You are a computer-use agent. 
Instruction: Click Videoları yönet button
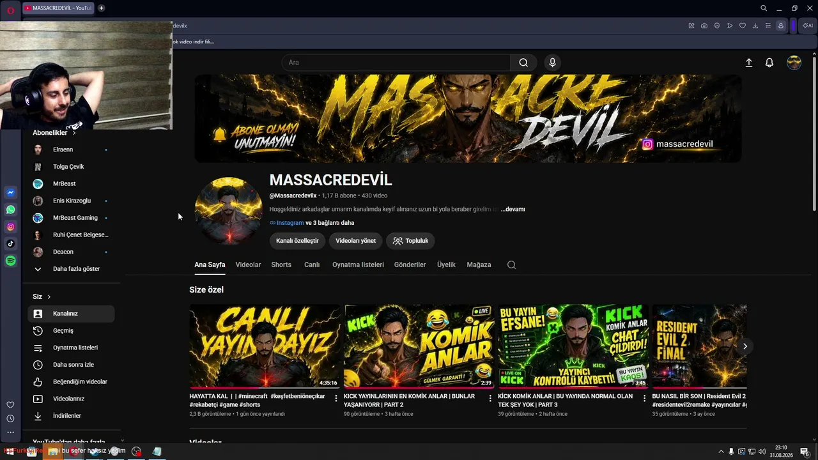click(x=356, y=241)
